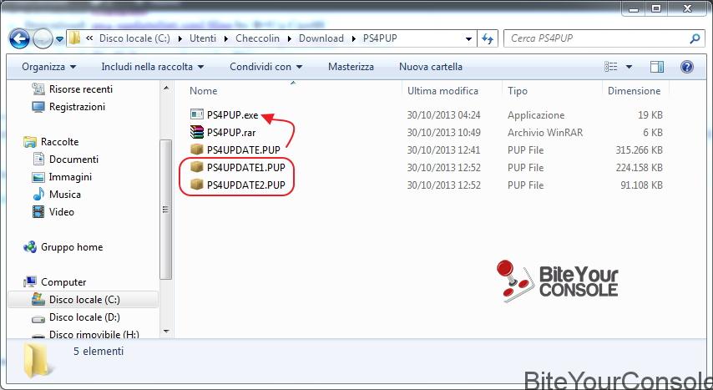Navigate to Checcolin breadcrumb
713x390 pixels.
coord(257,38)
